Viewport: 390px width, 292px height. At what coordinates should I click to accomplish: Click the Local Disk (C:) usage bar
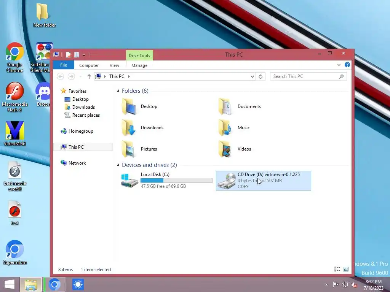tap(176, 181)
